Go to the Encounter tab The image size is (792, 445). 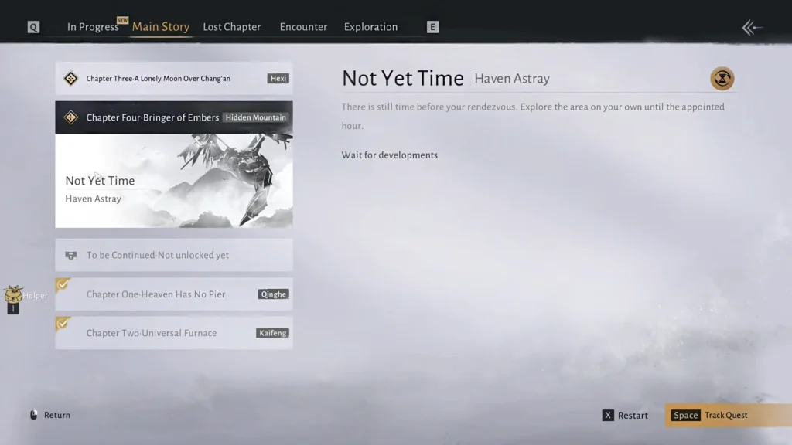(x=303, y=27)
